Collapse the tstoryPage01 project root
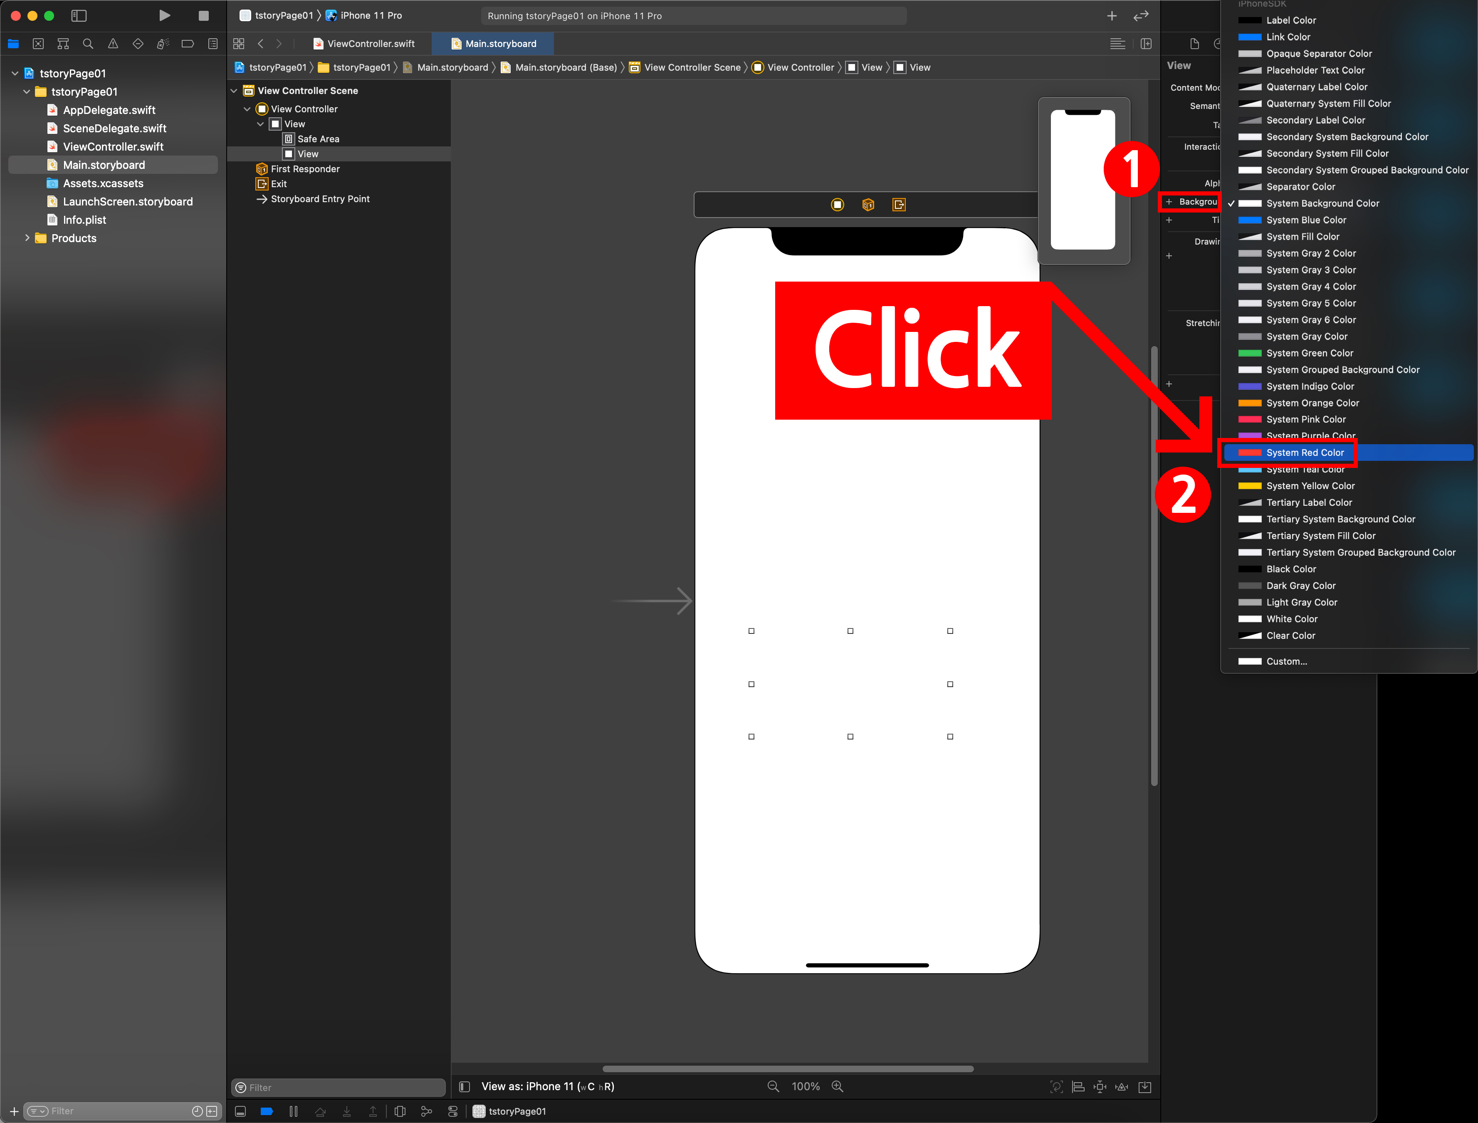Viewport: 1478px width, 1123px height. (15, 74)
